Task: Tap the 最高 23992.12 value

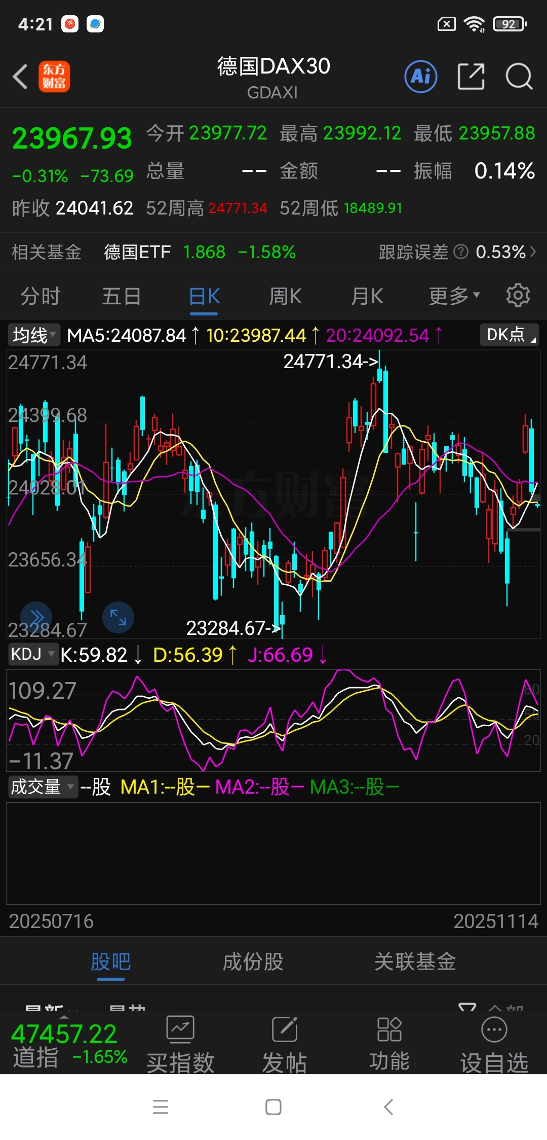Action: point(362,133)
